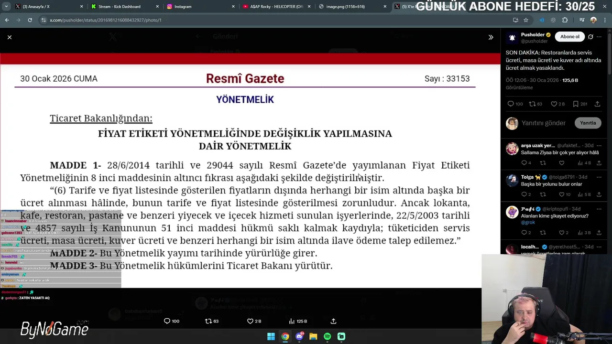Screen dimensions: 612x344
Task: Share Tolga's comment
Action: tap(599, 194)
